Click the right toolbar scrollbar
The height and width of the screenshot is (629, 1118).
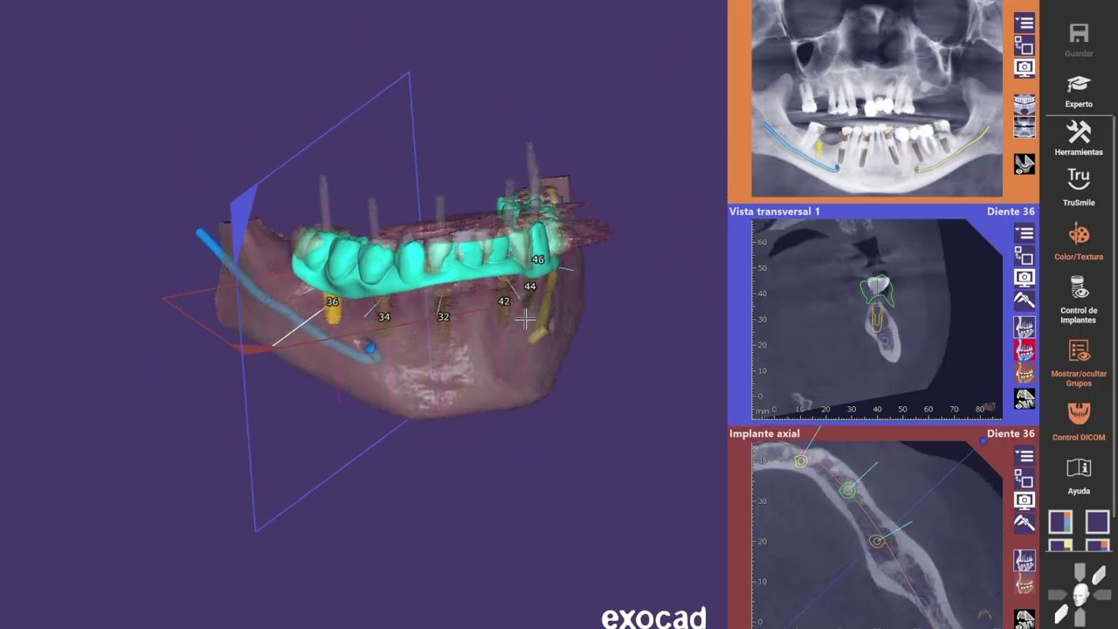[x=1115, y=314]
